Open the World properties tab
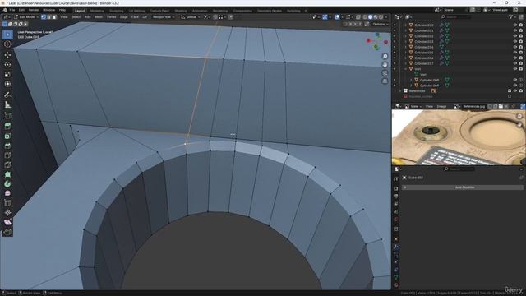 396,220
